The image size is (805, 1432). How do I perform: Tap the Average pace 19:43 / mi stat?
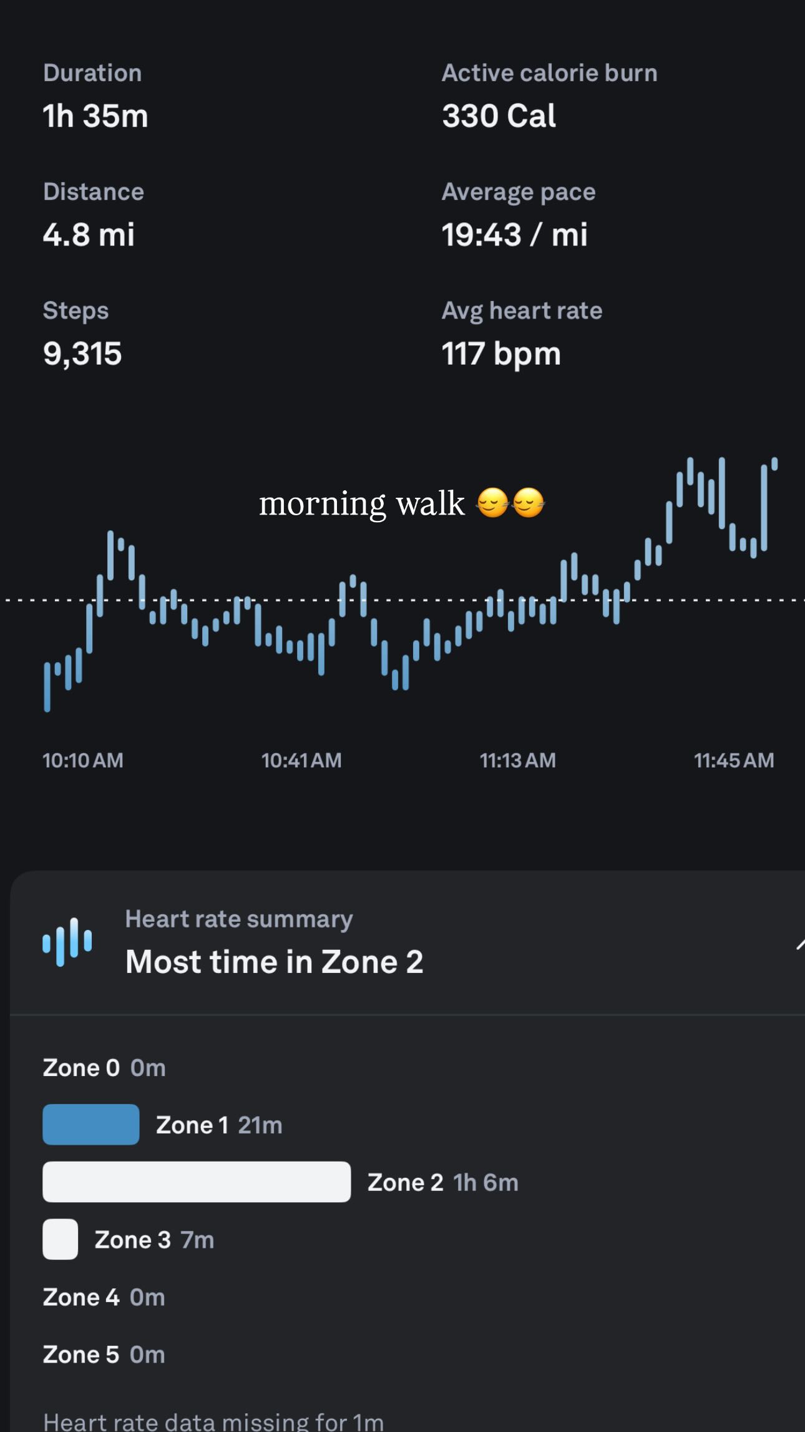514,235
